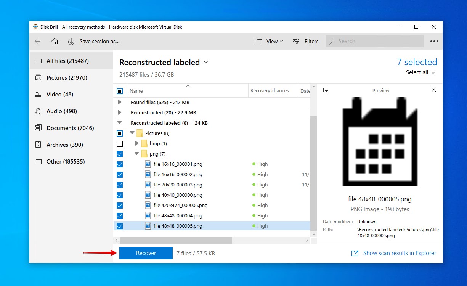Click the horizontal scrollbar right arrow
467x286 pixels.
click(x=307, y=241)
